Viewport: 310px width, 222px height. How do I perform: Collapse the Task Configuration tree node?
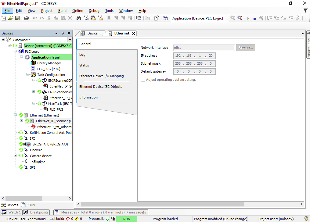click(x=28, y=75)
